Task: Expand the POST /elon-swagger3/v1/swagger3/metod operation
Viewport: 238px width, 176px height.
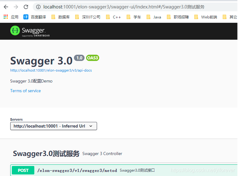Action: pyautogui.click(x=124, y=170)
